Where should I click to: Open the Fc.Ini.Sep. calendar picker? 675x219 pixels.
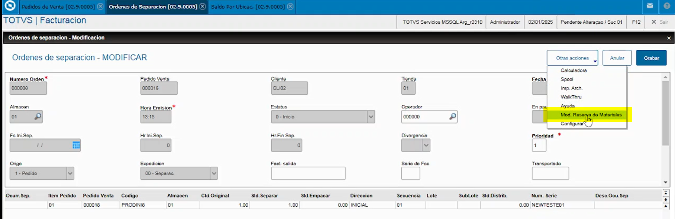(x=76, y=145)
